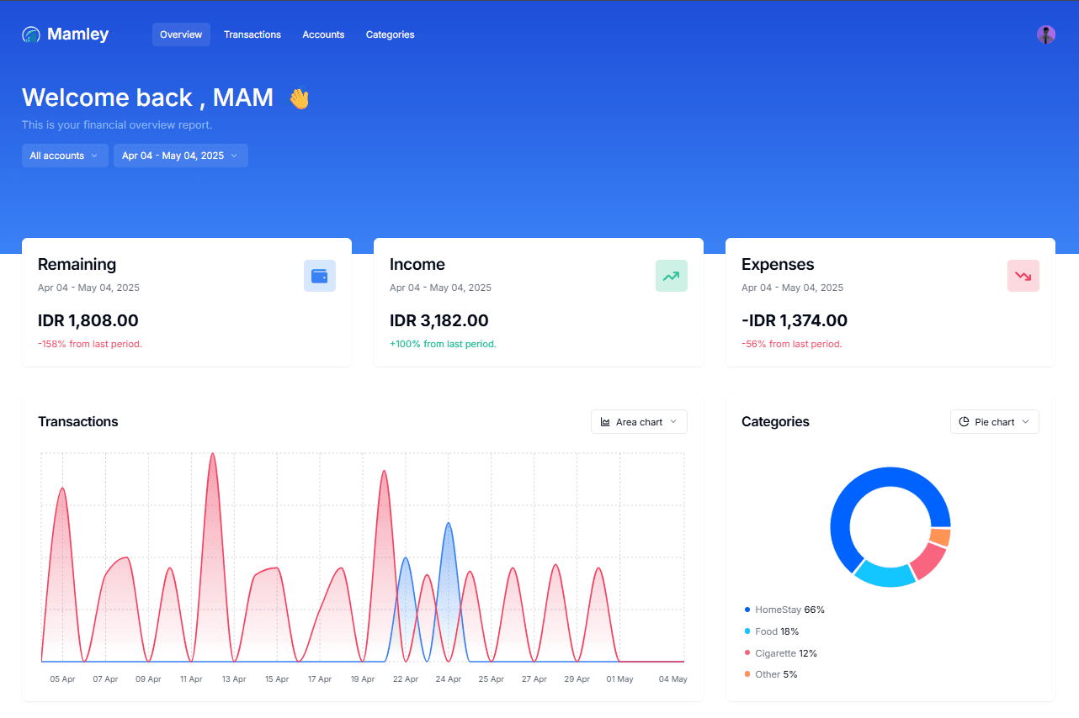The height and width of the screenshot is (718, 1079).
Task: Click the orange Other legend dot
Action: 747,674
